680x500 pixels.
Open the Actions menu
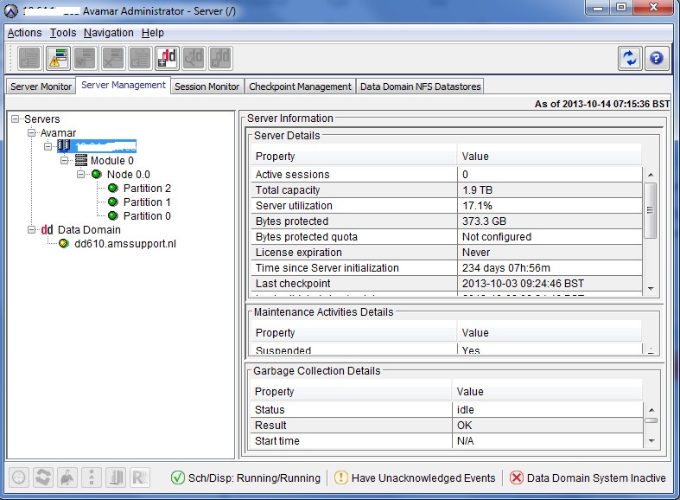24,33
